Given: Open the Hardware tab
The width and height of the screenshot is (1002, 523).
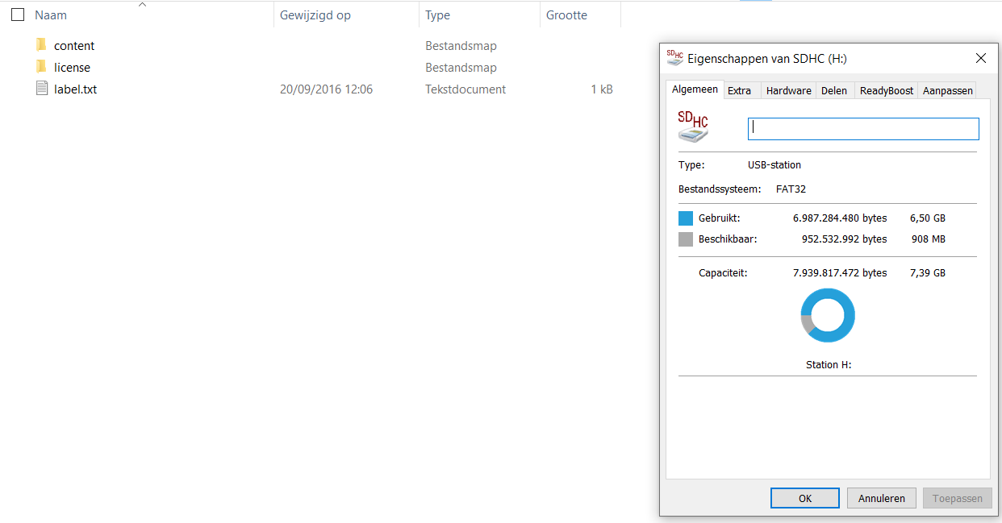Looking at the screenshot, I should coord(789,90).
